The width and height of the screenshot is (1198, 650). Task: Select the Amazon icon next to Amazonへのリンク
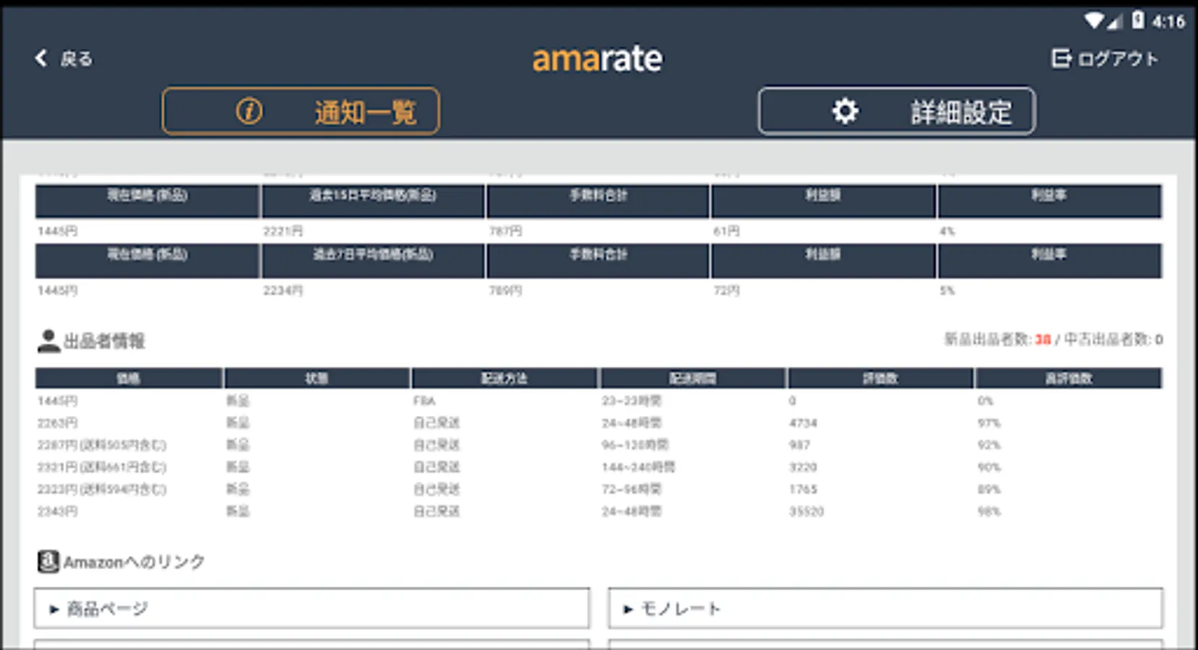[48, 562]
